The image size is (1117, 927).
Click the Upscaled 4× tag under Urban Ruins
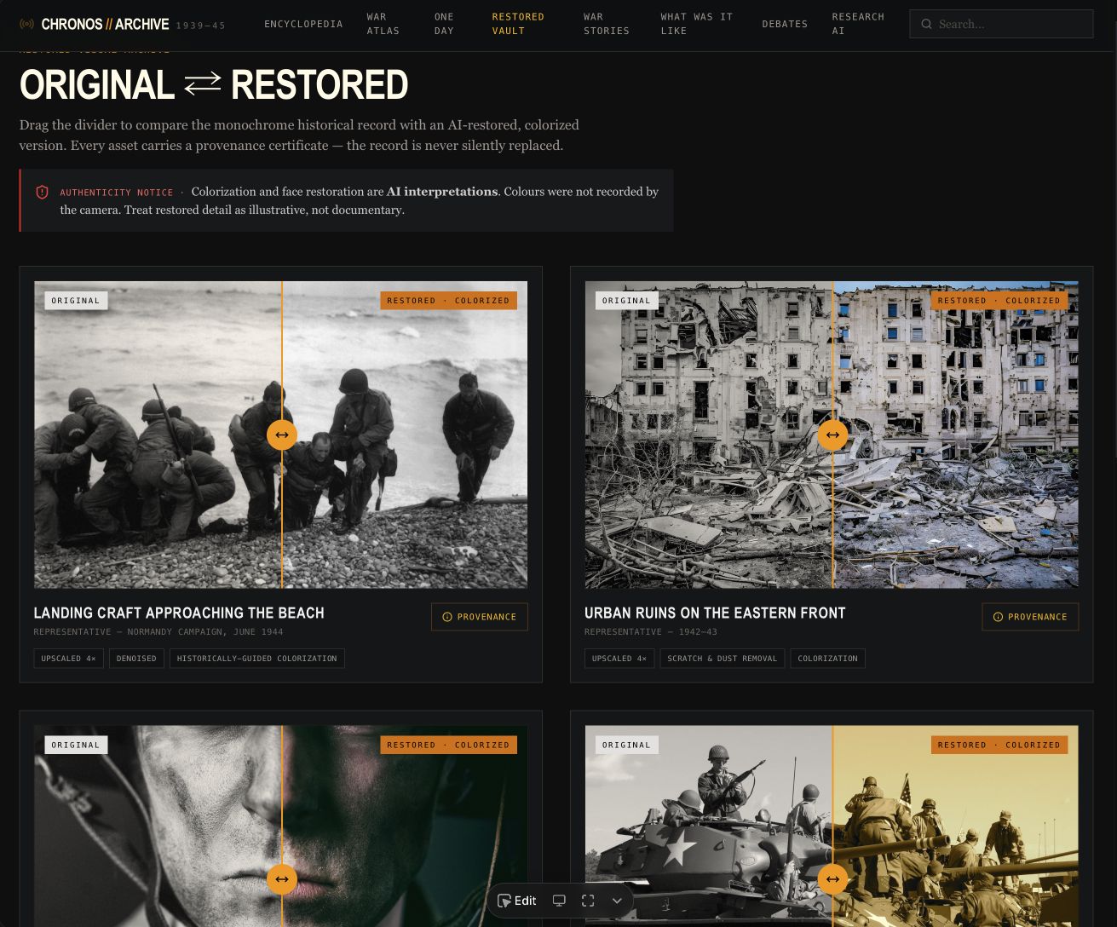point(619,659)
